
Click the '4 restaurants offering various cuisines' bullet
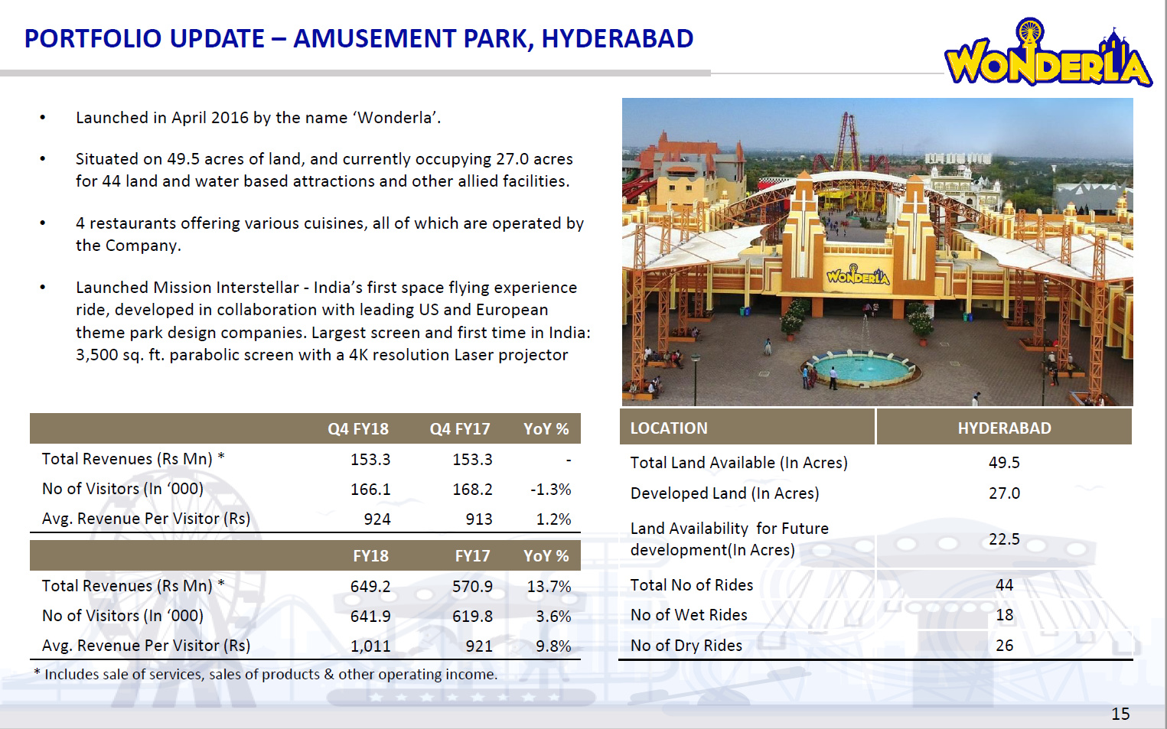click(x=329, y=234)
